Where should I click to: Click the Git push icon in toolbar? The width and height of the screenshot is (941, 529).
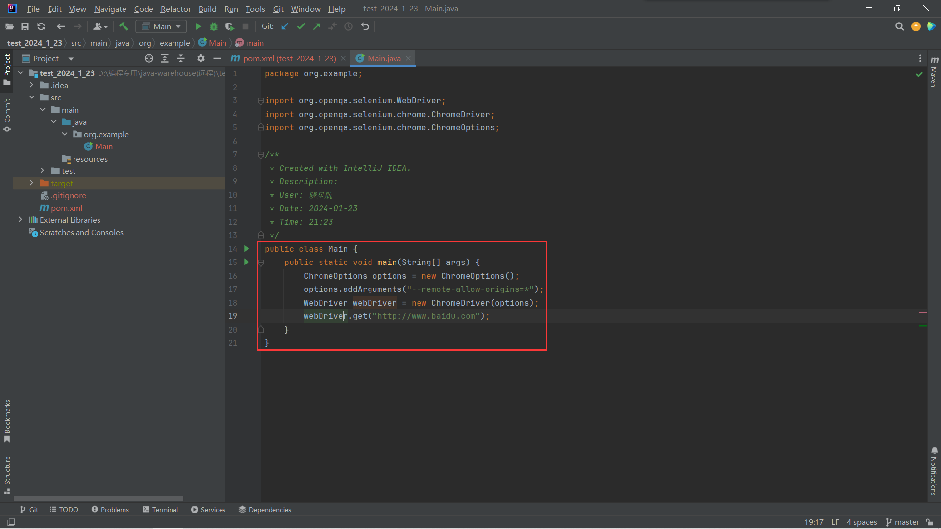(317, 26)
